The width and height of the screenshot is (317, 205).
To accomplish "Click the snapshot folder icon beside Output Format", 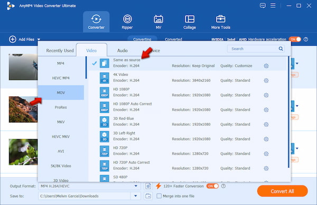I will 148,186.
